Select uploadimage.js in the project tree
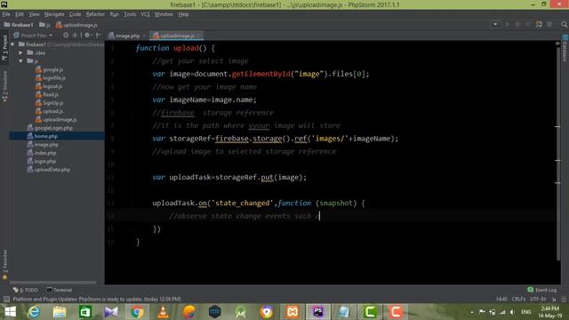Image resolution: width=569 pixels, height=320 pixels. pos(56,120)
